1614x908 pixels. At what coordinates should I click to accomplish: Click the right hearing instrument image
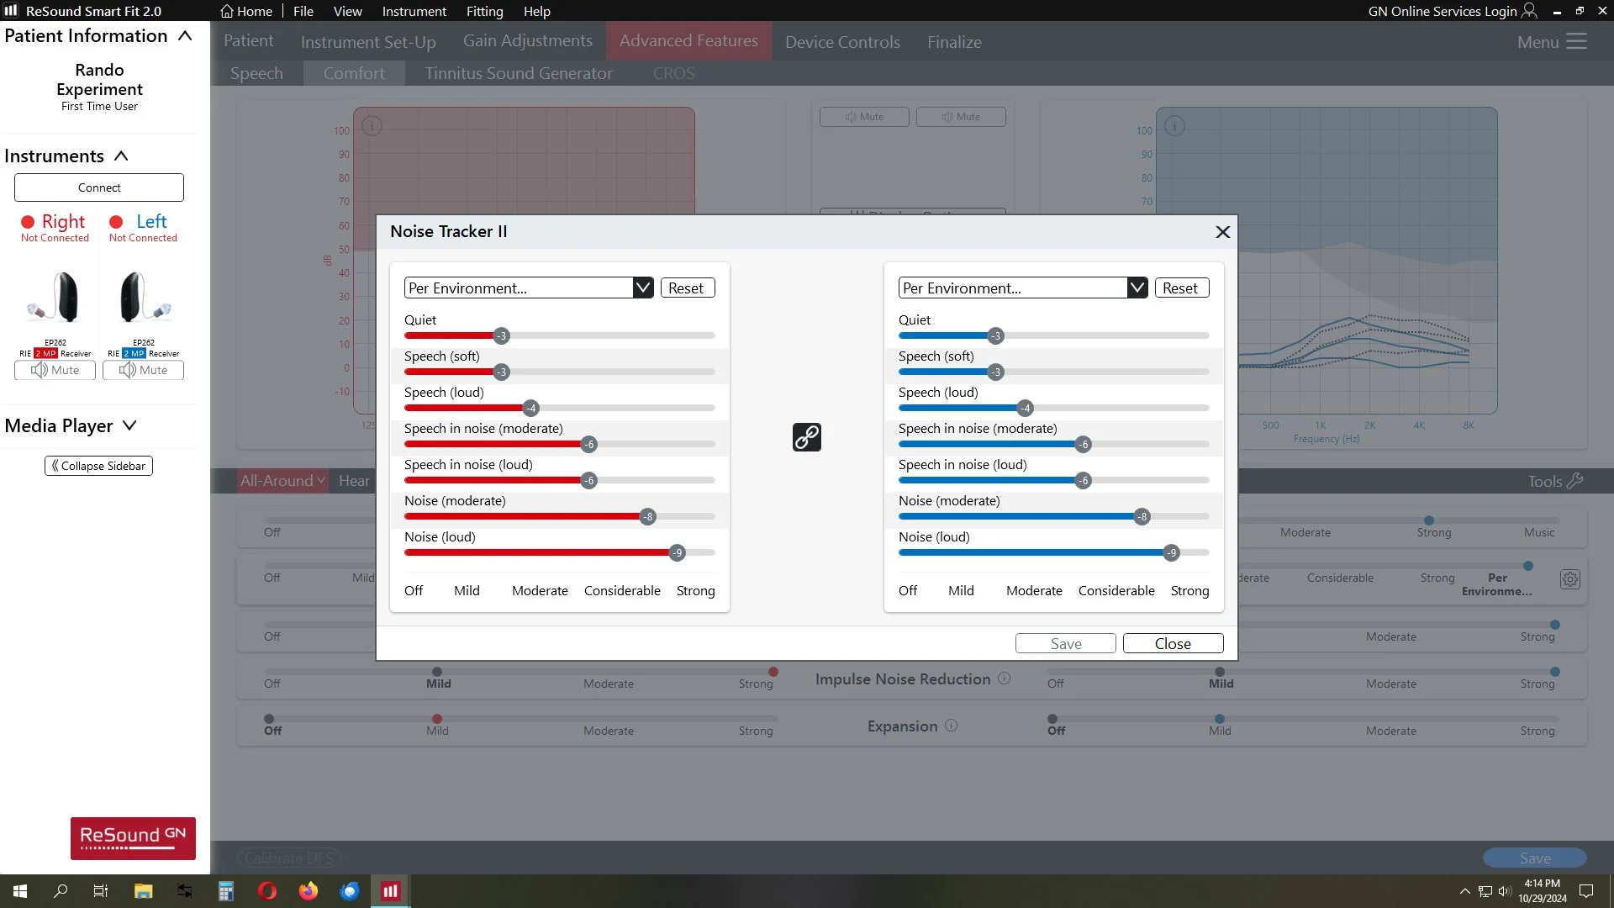coord(55,298)
